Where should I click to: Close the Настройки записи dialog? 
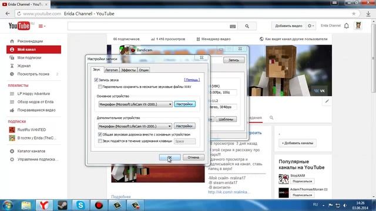pos(202,57)
